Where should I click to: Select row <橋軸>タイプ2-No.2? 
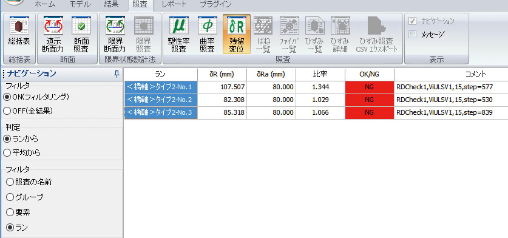click(161, 100)
